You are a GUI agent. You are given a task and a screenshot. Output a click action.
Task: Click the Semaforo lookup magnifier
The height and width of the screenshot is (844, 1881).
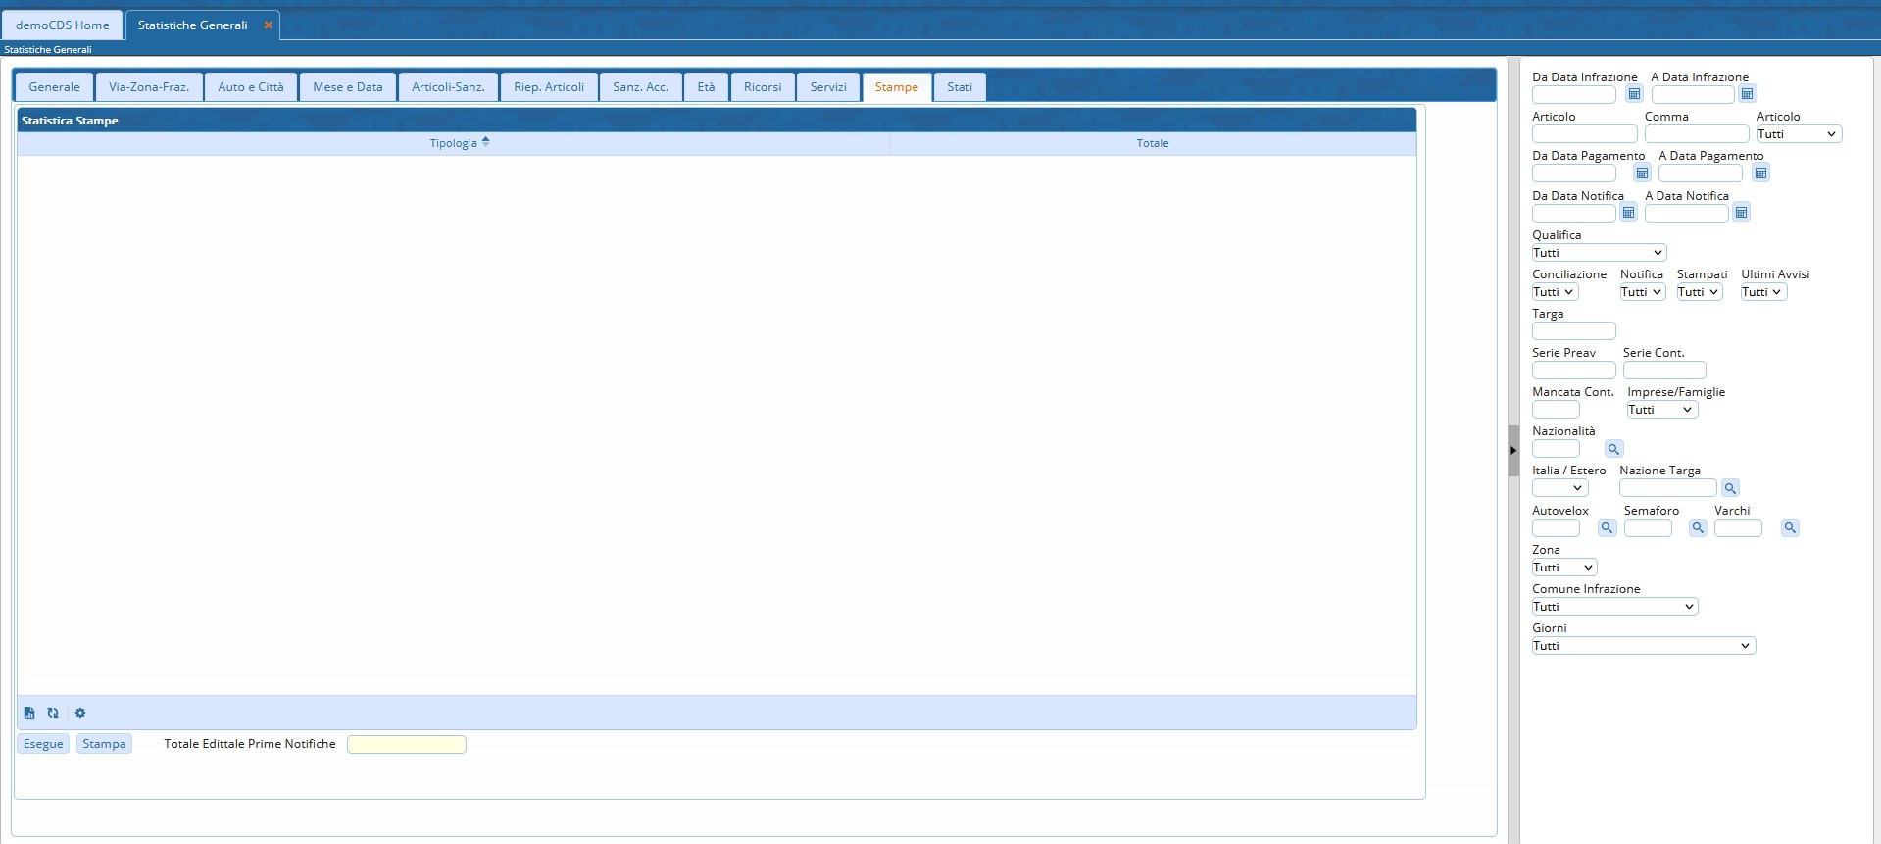(1698, 528)
